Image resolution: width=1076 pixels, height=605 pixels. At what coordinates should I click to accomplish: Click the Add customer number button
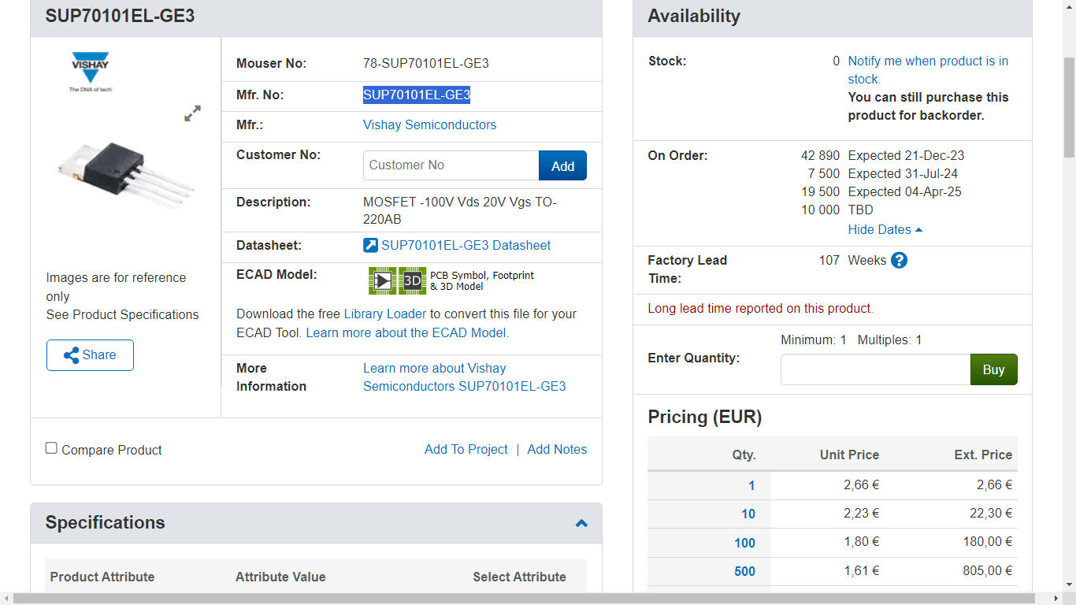(562, 165)
